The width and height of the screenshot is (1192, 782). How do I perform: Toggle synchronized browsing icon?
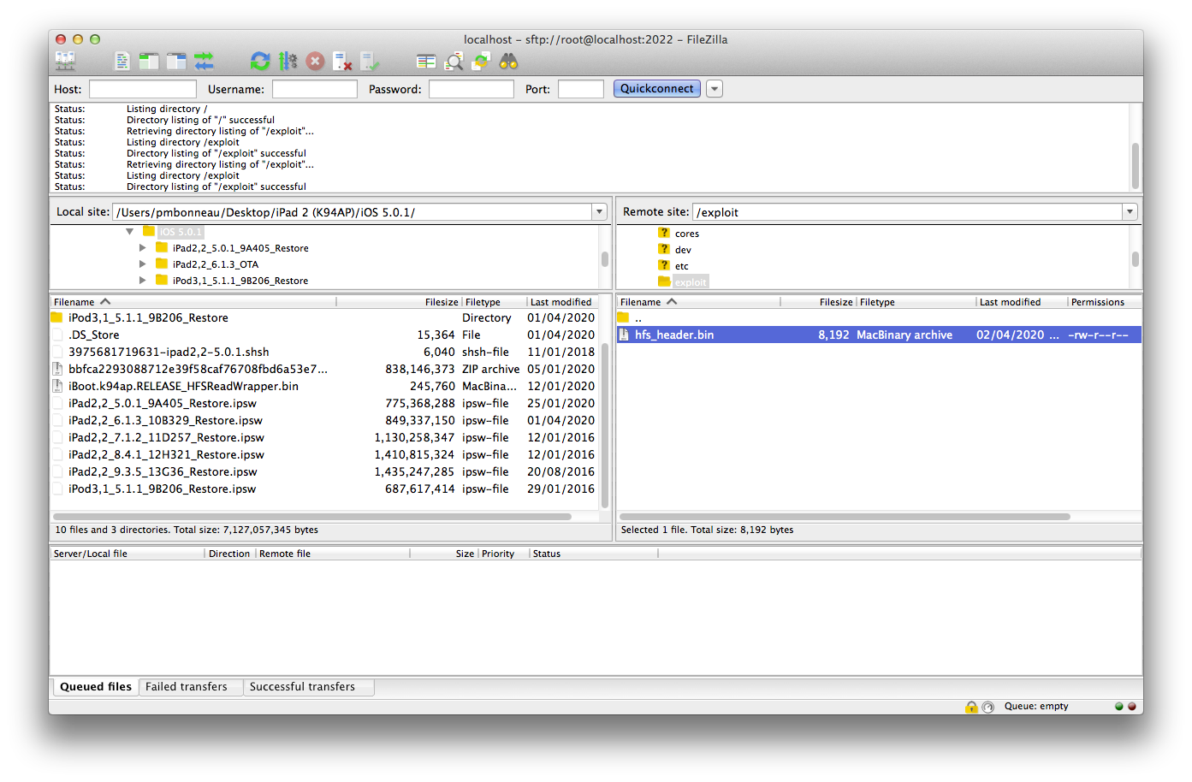click(482, 61)
